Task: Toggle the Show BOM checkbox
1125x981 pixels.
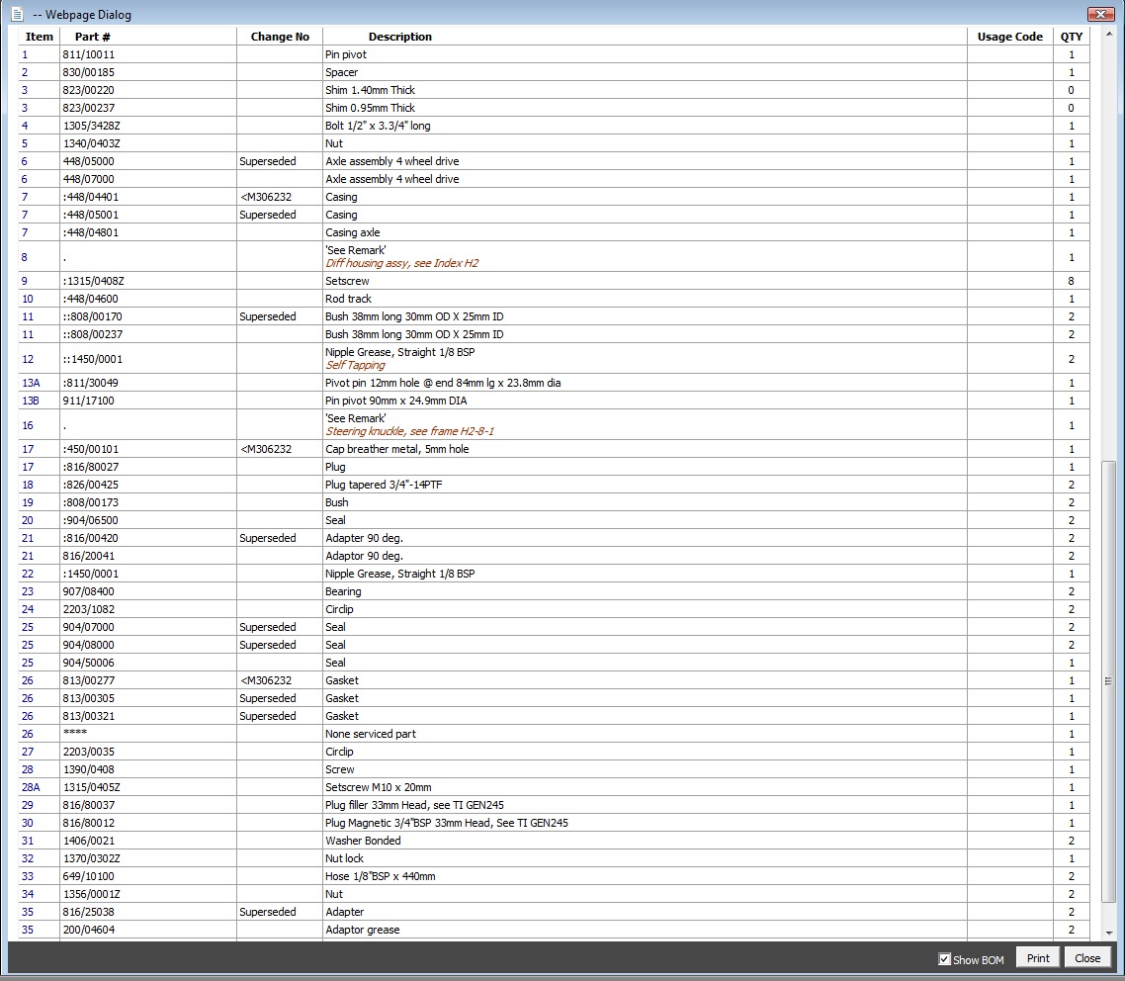Action: coord(944,959)
